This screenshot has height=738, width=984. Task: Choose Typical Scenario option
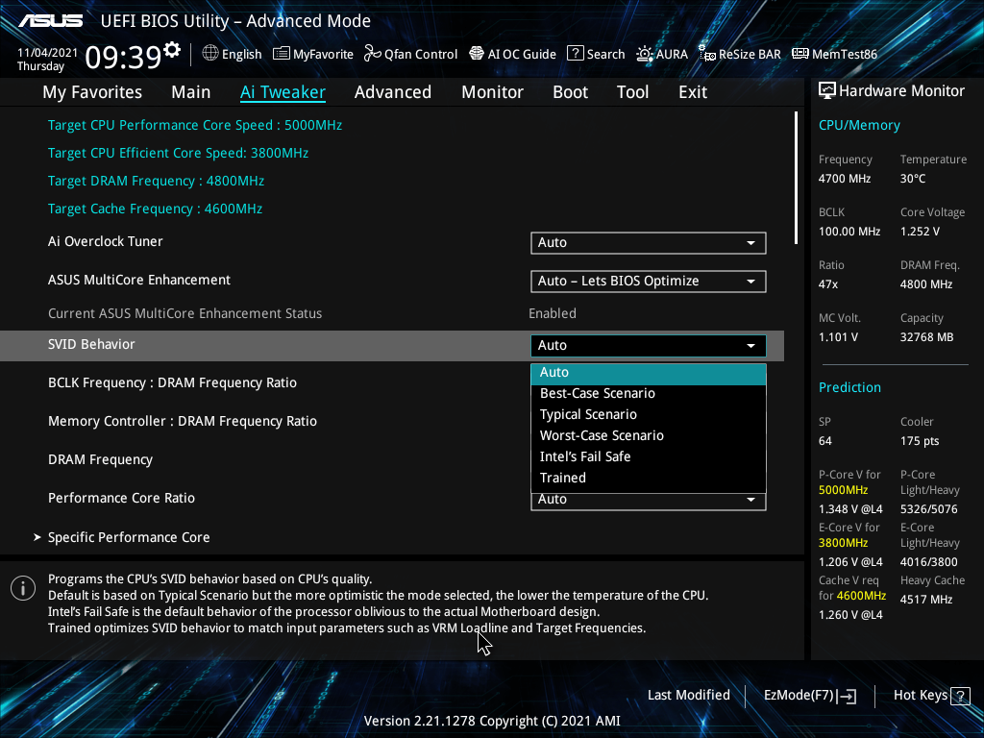click(649, 415)
